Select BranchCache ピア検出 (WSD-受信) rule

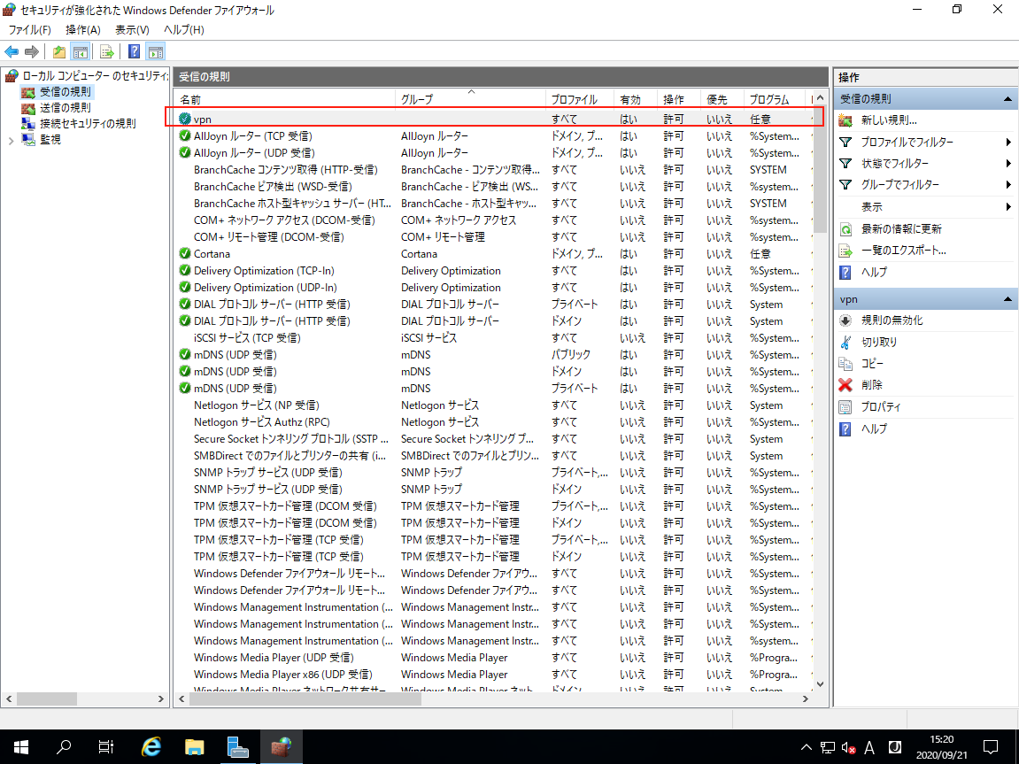click(494, 187)
